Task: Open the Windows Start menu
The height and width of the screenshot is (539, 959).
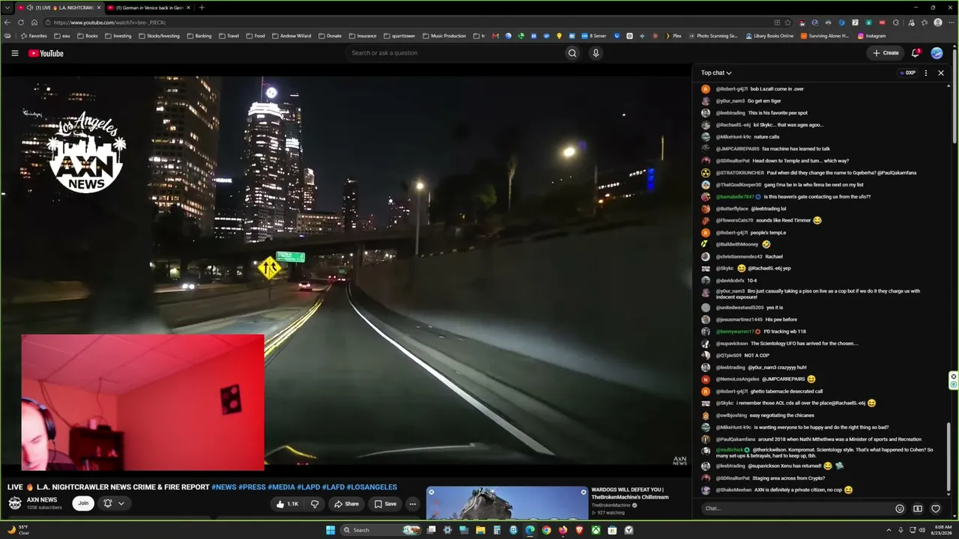Action: pyautogui.click(x=330, y=530)
